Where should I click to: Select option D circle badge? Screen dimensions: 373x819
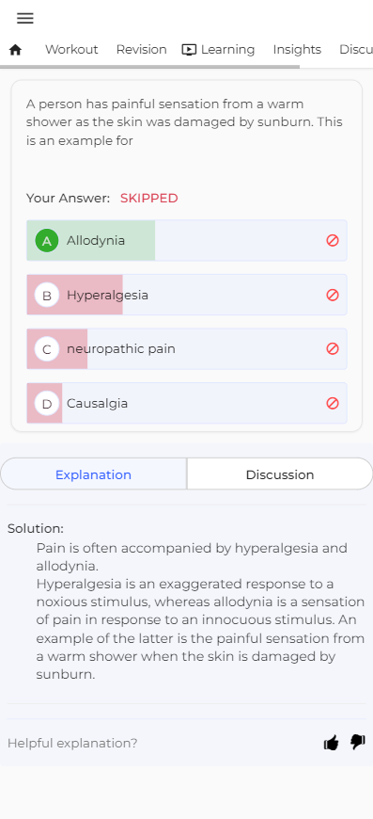pos(47,403)
